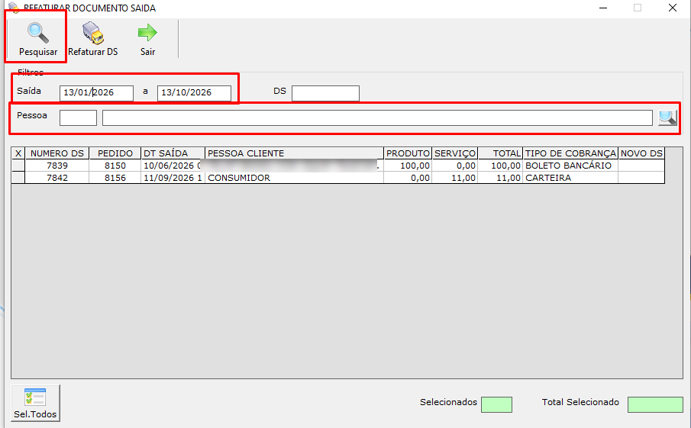The image size is (691, 428).
Task: Click the DS number input field
Action: click(326, 93)
